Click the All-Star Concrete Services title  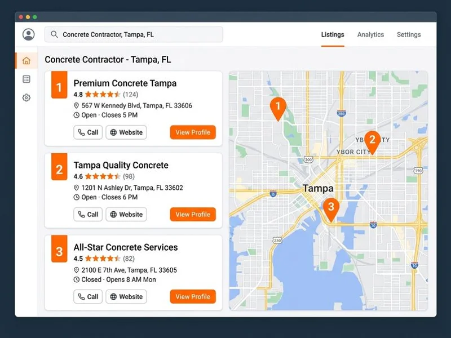[125, 247]
